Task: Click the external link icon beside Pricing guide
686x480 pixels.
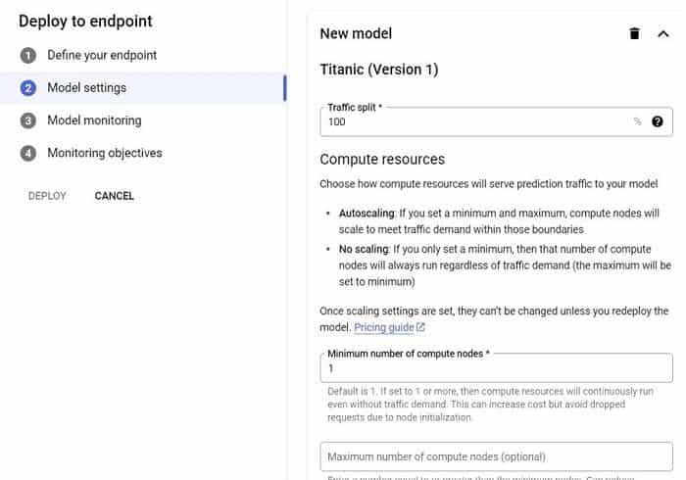Action: coord(420,327)
